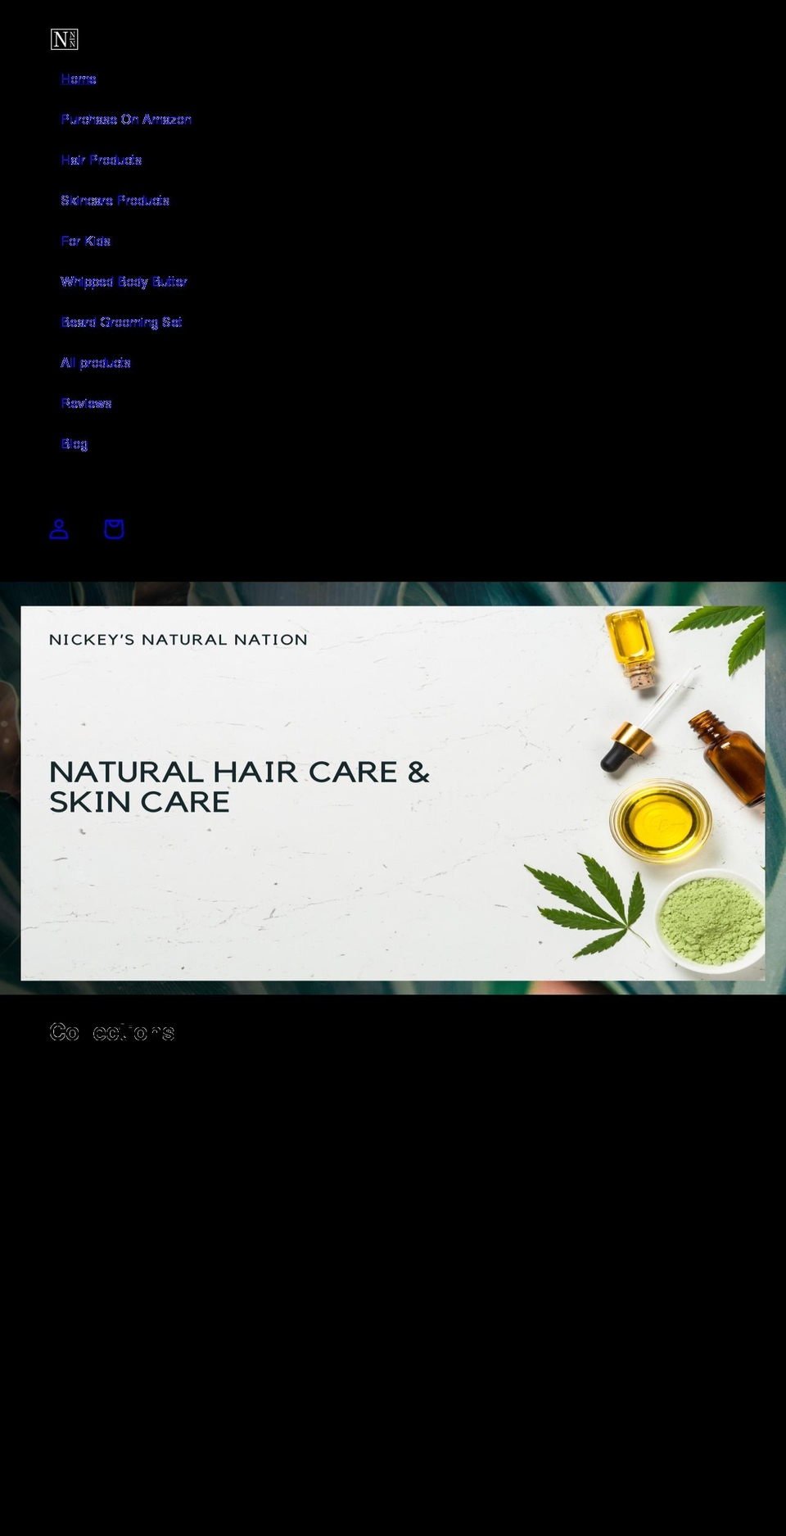
Task: Open the Reviews page
Action: (86, 404)
